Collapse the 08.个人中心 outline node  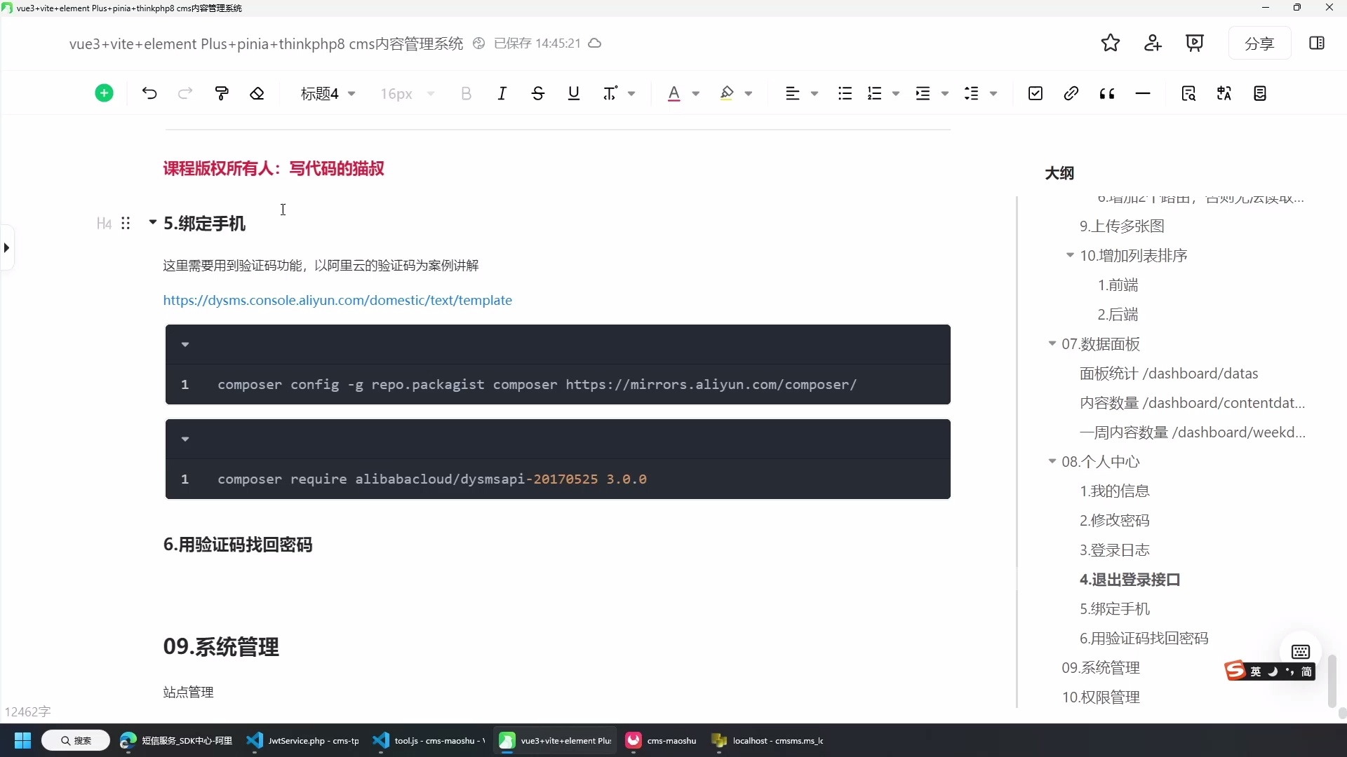coord(1052,462)
